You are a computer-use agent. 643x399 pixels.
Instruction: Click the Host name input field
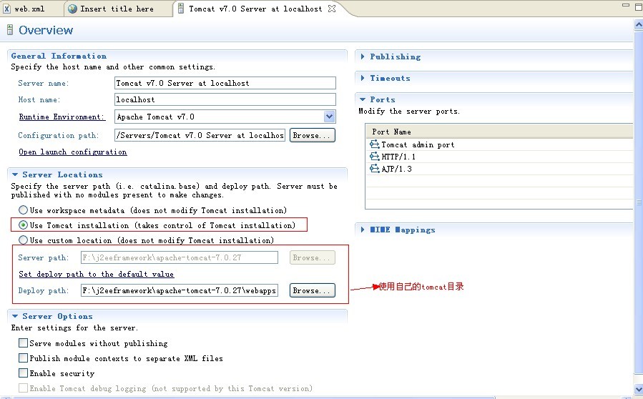[x=225, y=99]
